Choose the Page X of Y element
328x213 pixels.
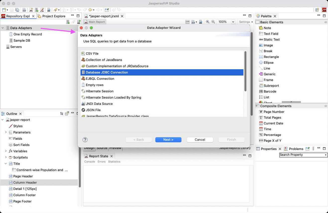pos(270,140)
